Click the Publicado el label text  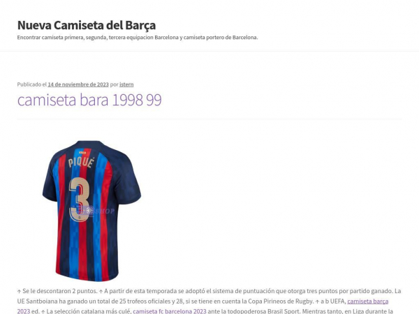coord(32,84)
